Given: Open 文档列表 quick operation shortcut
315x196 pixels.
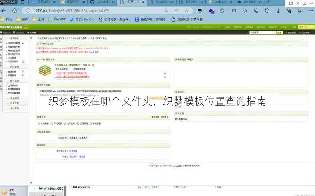Looking at the screenshot, I should [43, 124].
